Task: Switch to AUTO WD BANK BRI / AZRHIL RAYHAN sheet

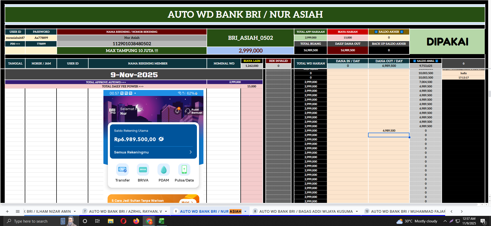Action: pos(126,211)
